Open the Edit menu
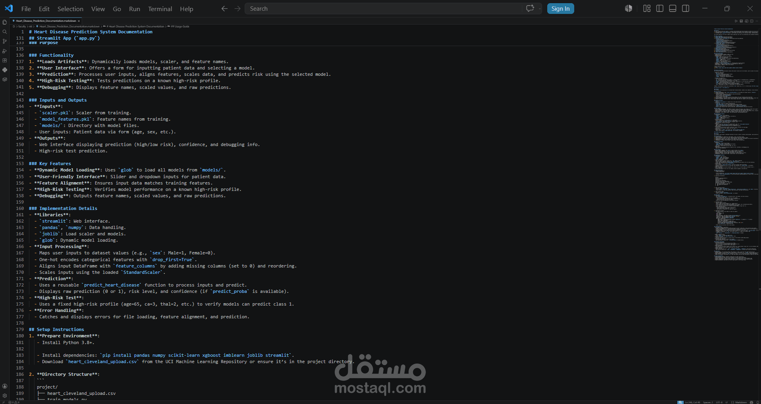 [44, 9]
